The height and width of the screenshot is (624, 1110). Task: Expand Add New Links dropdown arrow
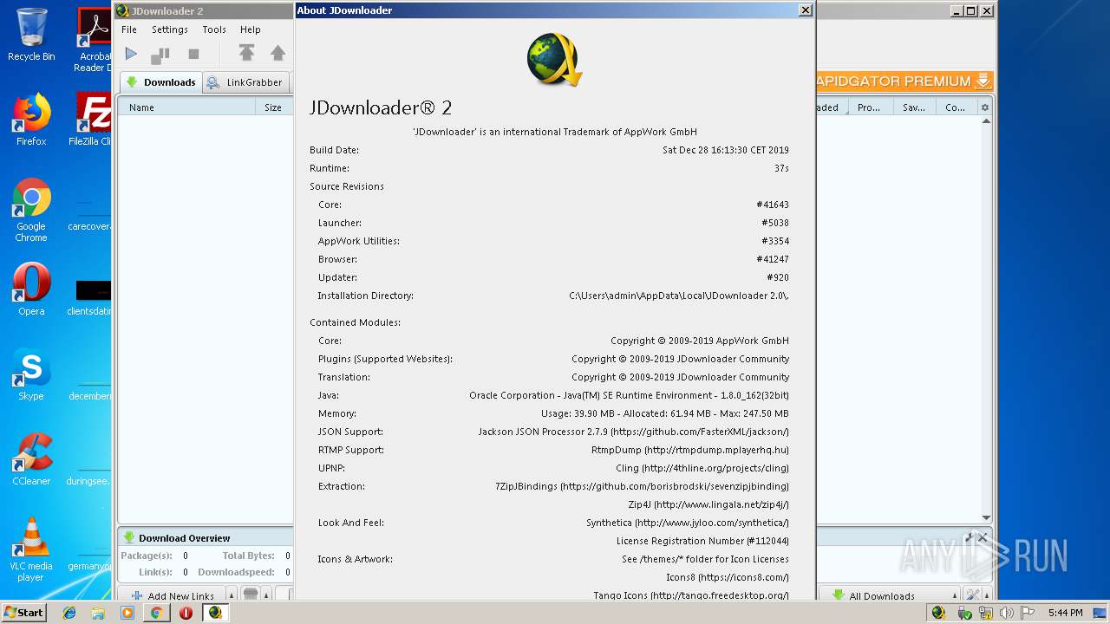tap(232, 595)
